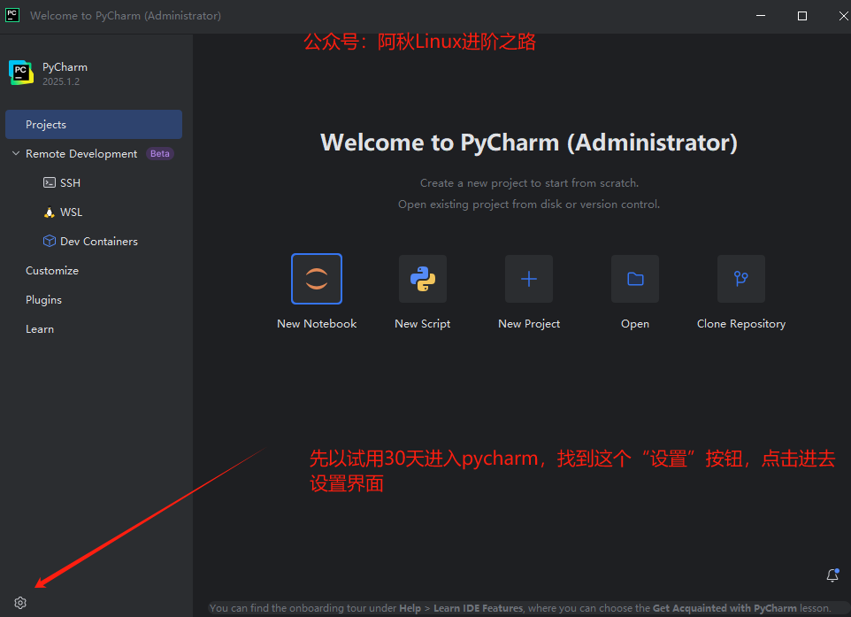Image resolution: width=851 pixels, height=617 pixels.
Task: Open settings via the gear icon
Action: click(x=20, y=603)
